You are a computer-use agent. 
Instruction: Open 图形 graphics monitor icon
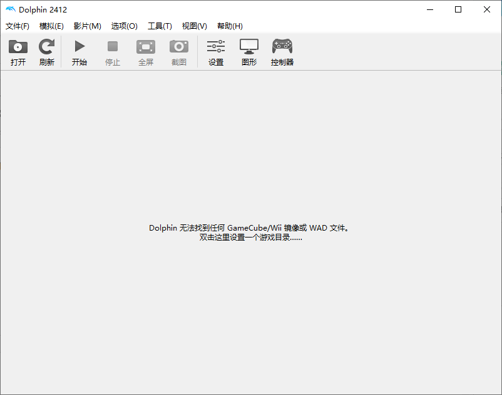[x=249, y=46]
